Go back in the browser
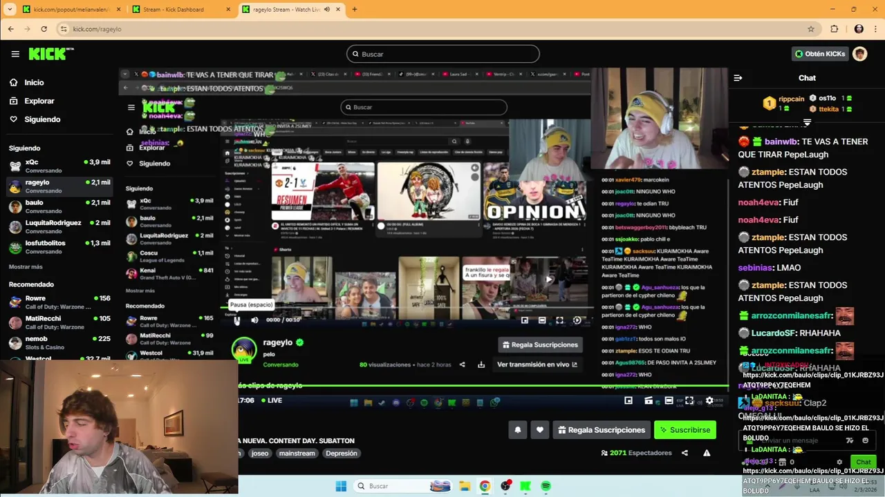Viewport: 885px width, 497px height. pos(11,29)
